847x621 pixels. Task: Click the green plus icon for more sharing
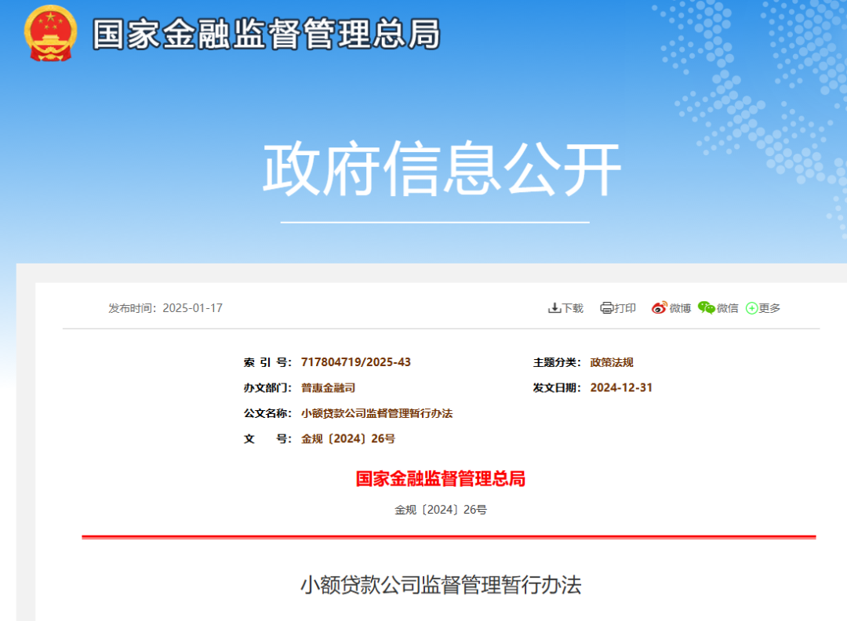[x=751, y=308]
